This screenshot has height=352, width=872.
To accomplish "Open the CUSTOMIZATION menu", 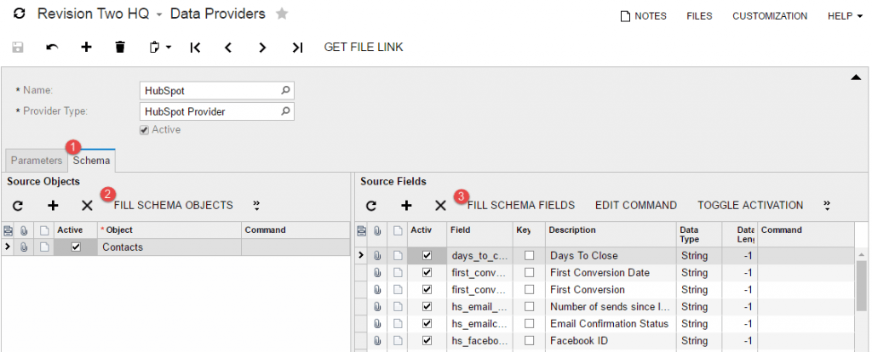I will coord(770,16).
